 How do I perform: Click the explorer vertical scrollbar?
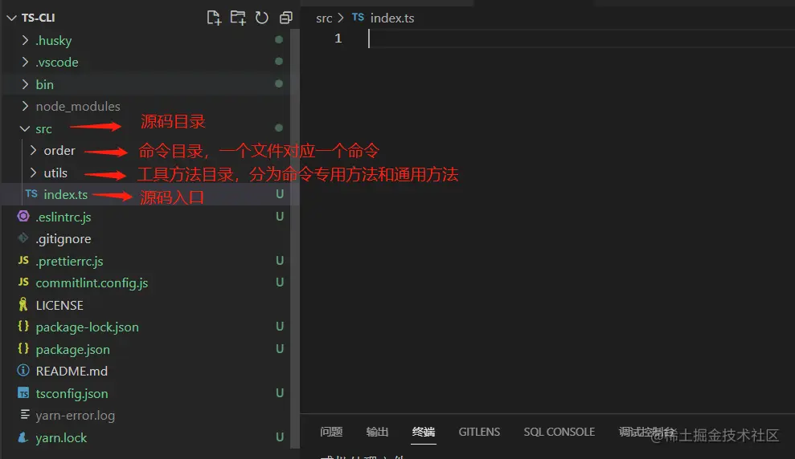pyautogui.click(x=295, y=238)
